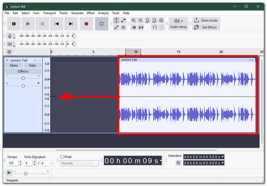This screenshot has height=186, width=267.
Task: Click the Zoom In magnifier
Action: [x=134, y=21]
